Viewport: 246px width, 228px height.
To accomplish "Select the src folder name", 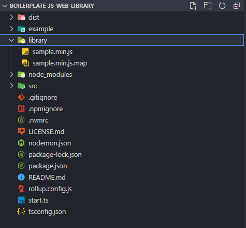I will coord(33,86).
